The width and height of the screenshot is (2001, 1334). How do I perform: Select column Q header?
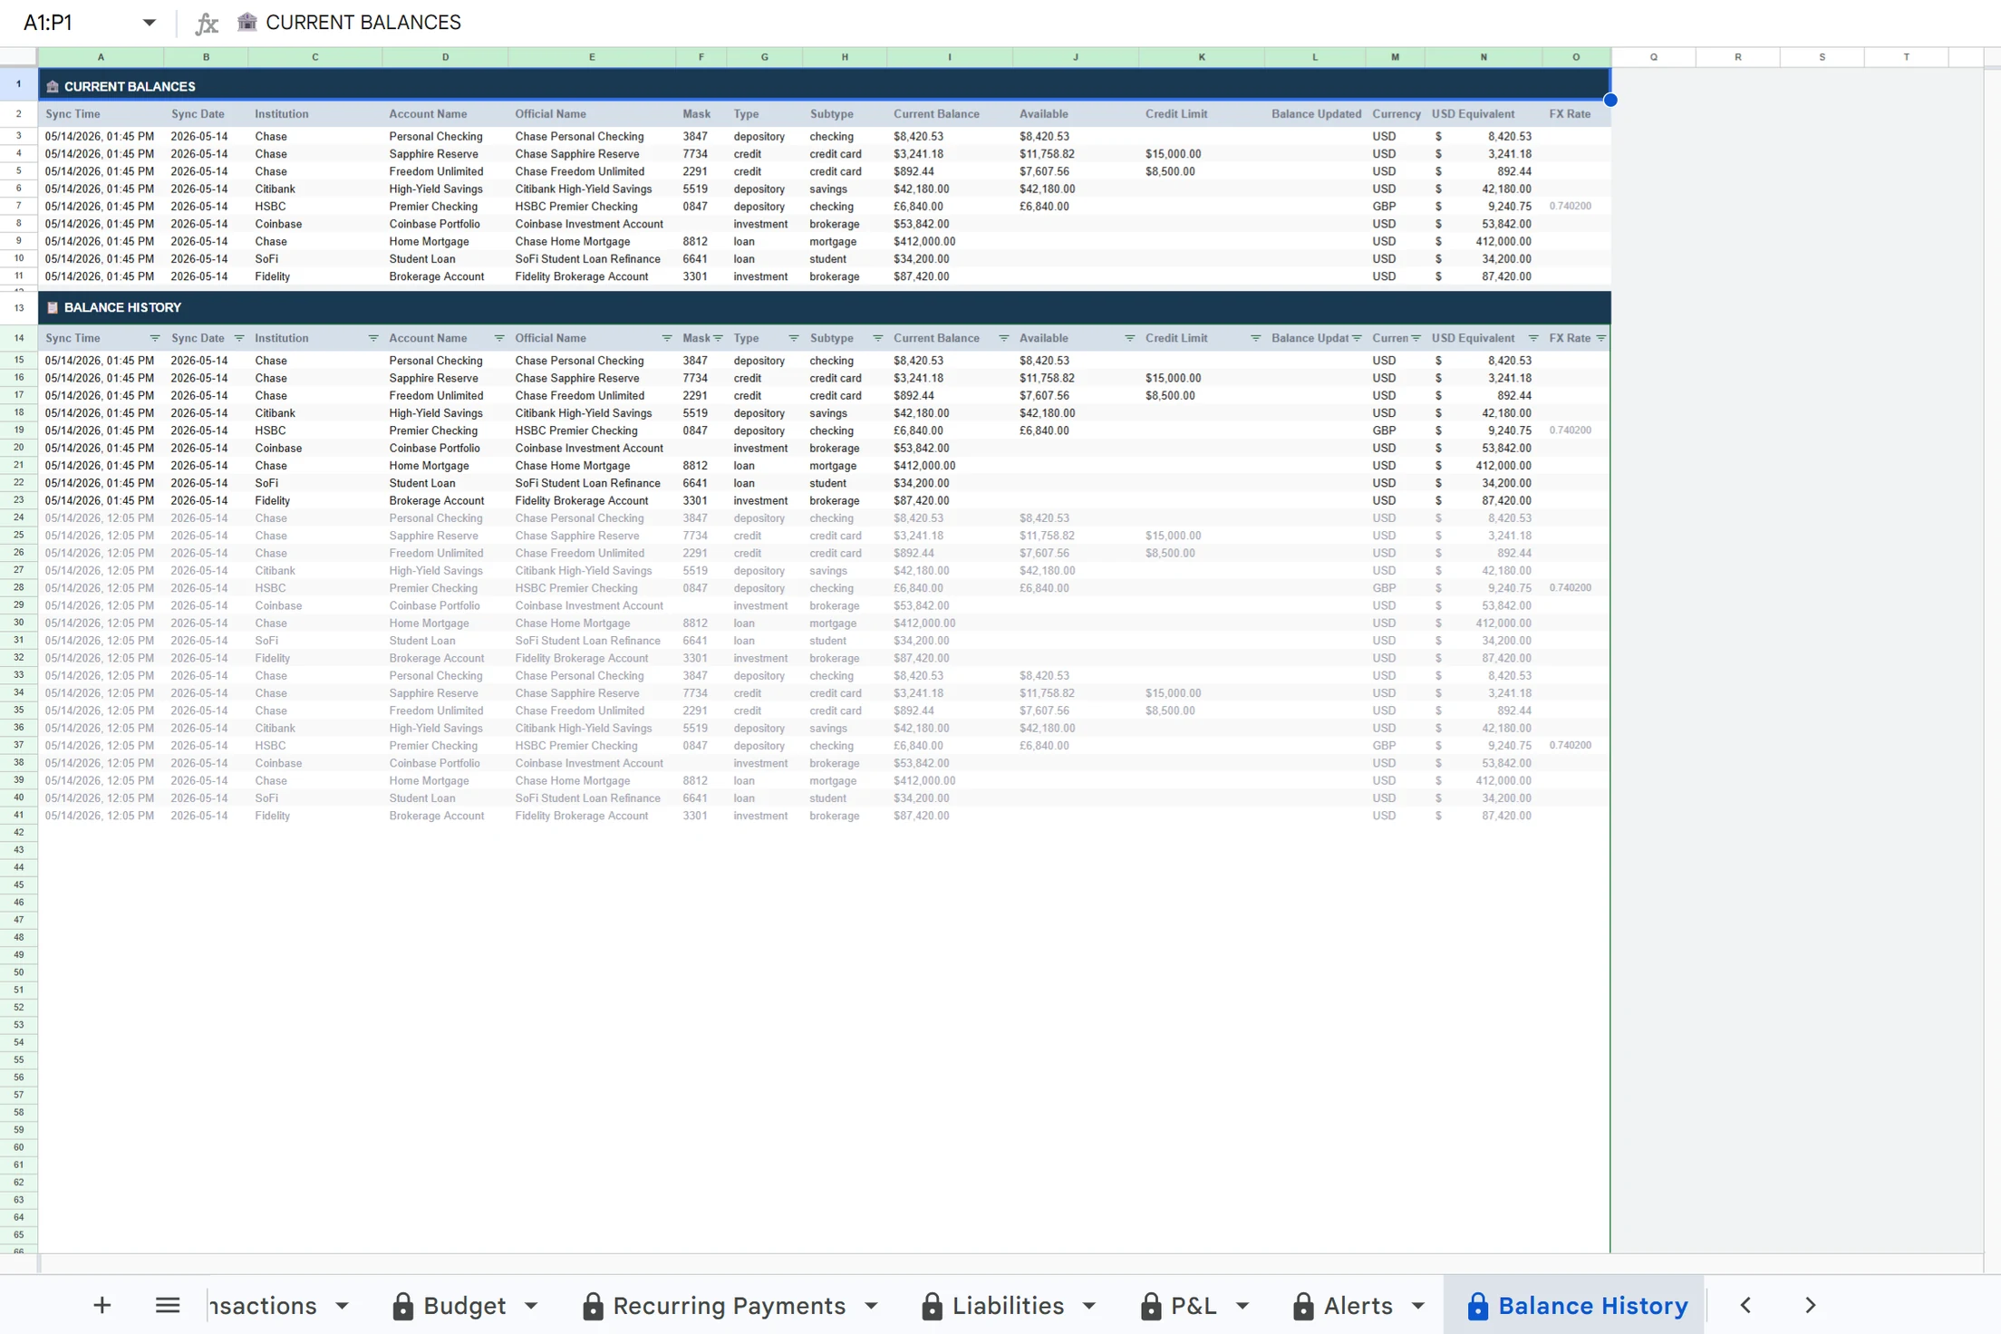point(1653,57)
